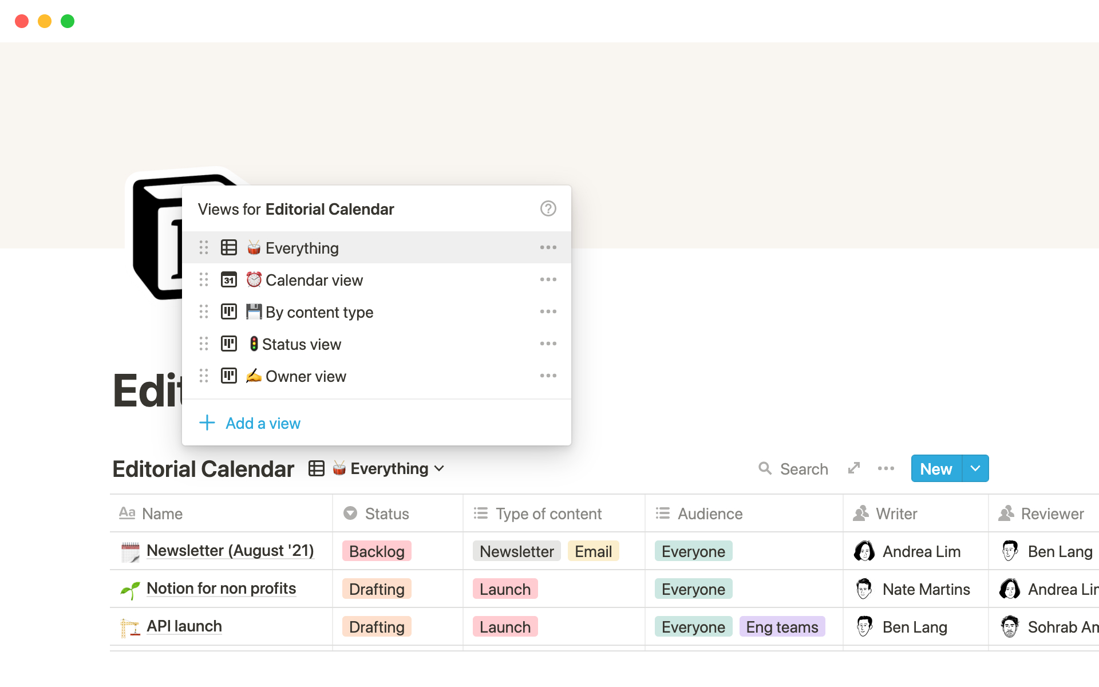Open the By content type options menu

pos(548,312)
